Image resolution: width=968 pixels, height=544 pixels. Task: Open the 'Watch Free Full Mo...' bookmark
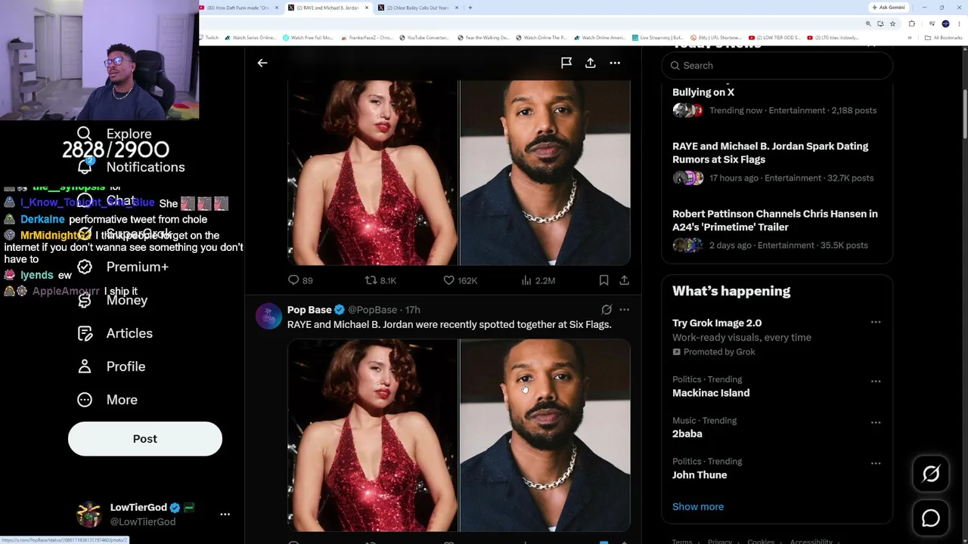click(308, 38)
